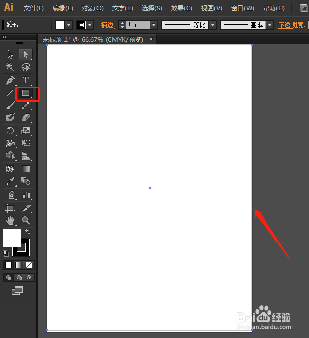The height and width of the screenshot is (338, 309).
Task: Change the screen mode
Action: click(x=17, y=291)
